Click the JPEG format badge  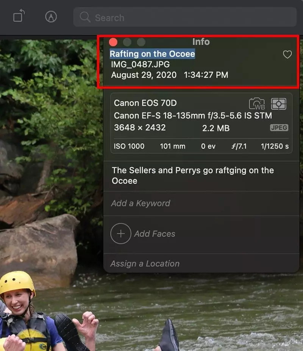click(279, 128)
